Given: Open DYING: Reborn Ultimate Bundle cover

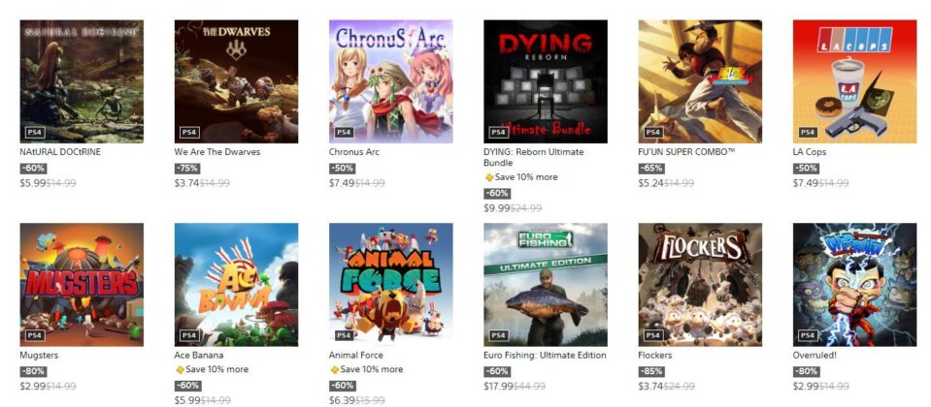Looking at the screenshot, I should tap(545, 81).
